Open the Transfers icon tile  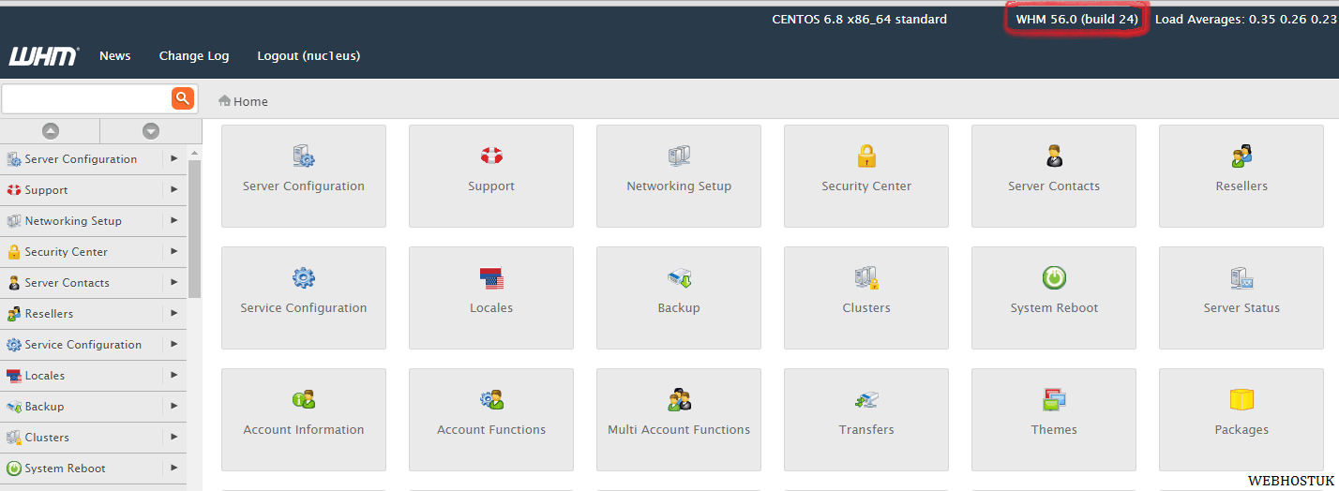click(x=865, y=400)
